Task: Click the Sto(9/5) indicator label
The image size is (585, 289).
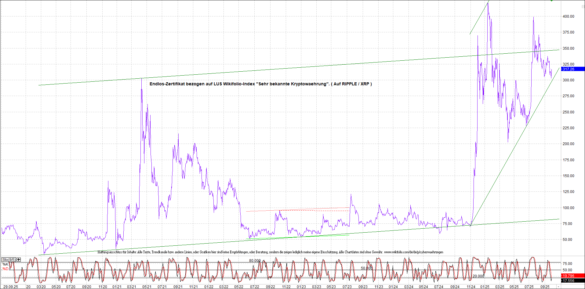Action: [x=9, y=259]
